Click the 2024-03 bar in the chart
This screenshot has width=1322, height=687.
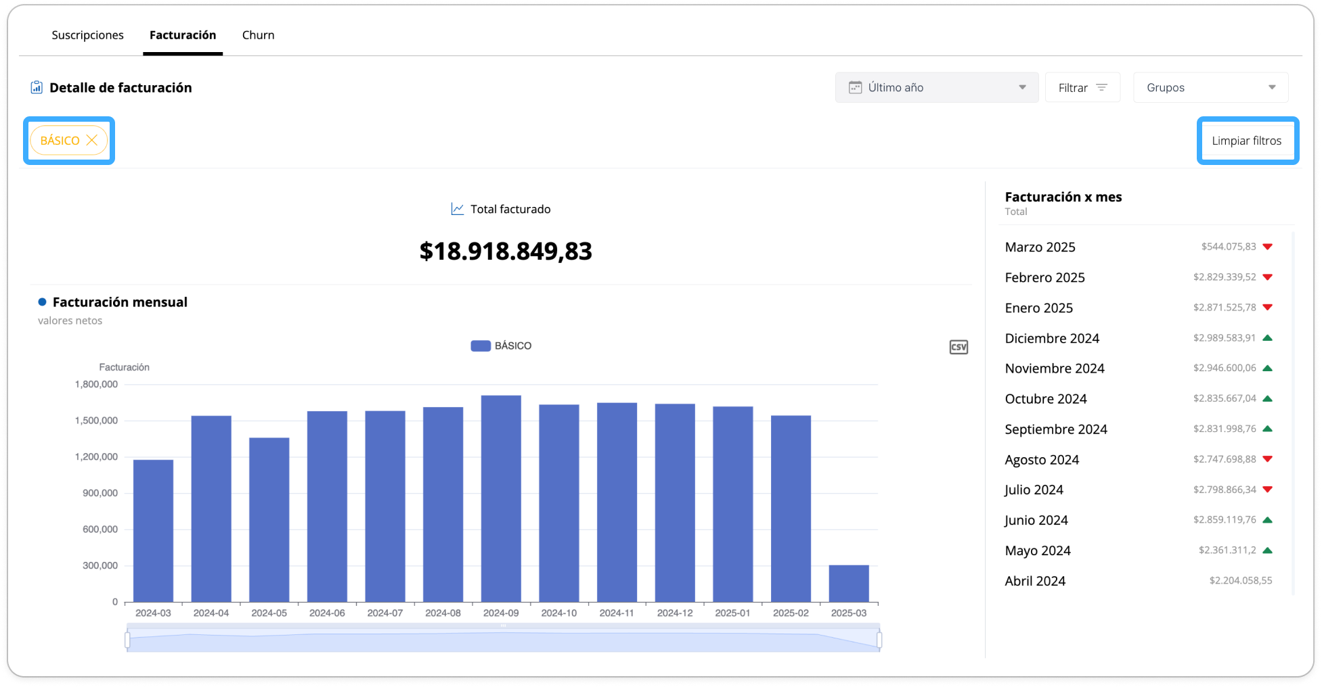pos(153,531)
